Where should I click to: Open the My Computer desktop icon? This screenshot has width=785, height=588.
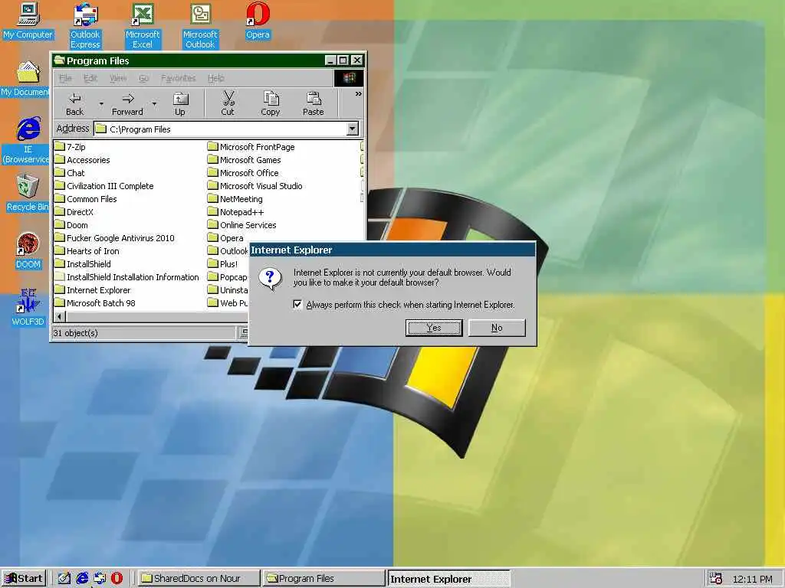(28, 21)
